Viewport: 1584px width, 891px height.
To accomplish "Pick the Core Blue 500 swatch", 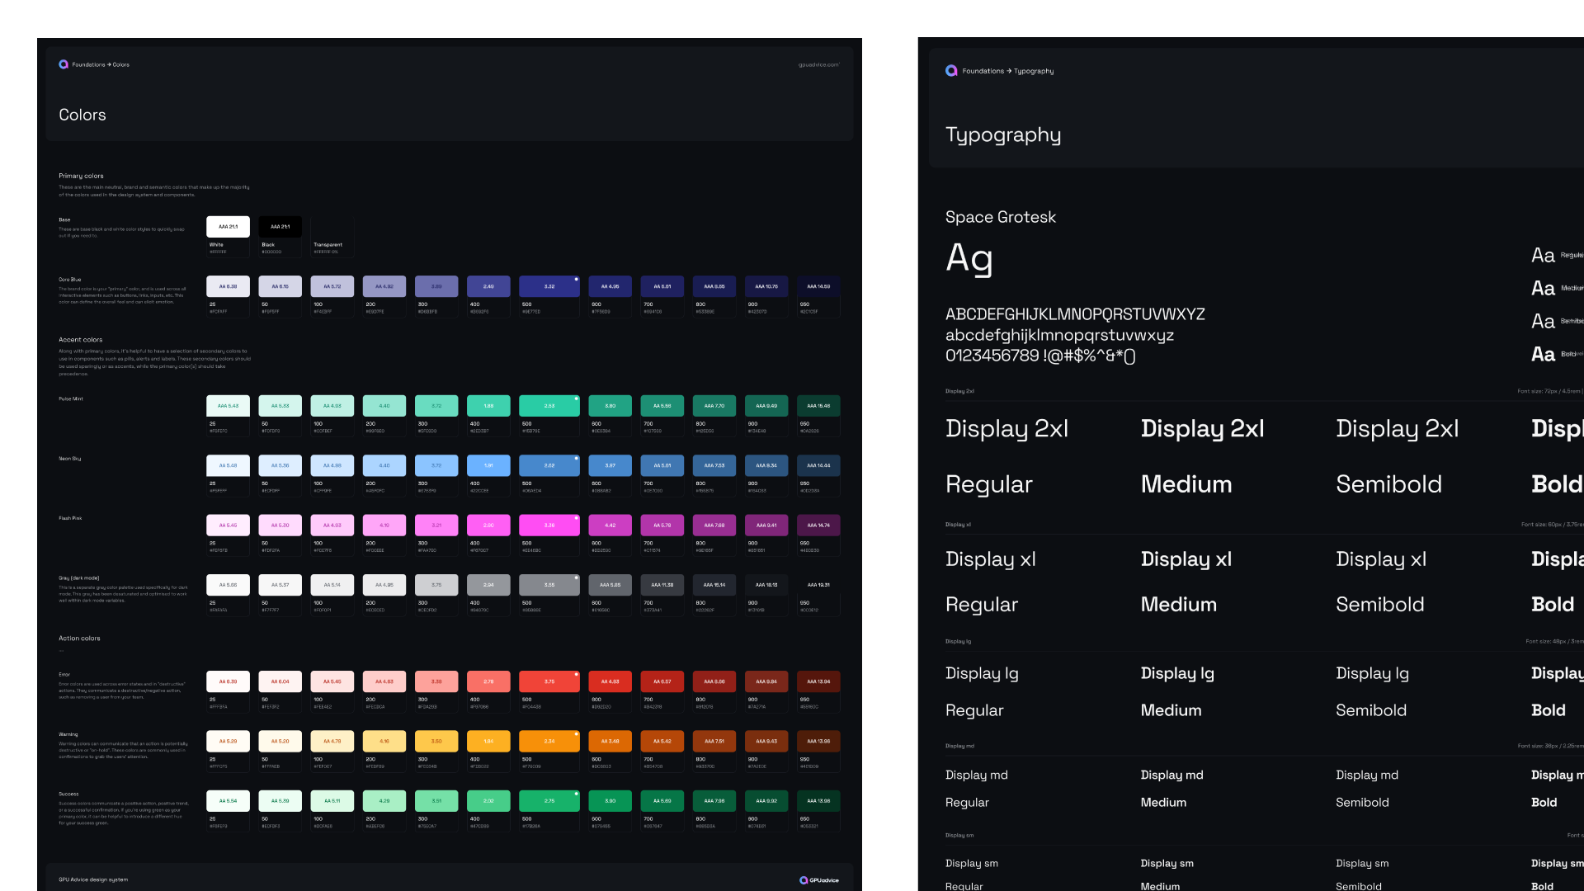I will 549,286.
